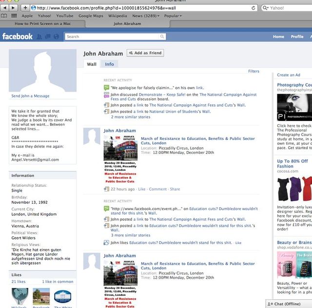
Task: Open the White House like thumbnail
Action: point(62,297)
